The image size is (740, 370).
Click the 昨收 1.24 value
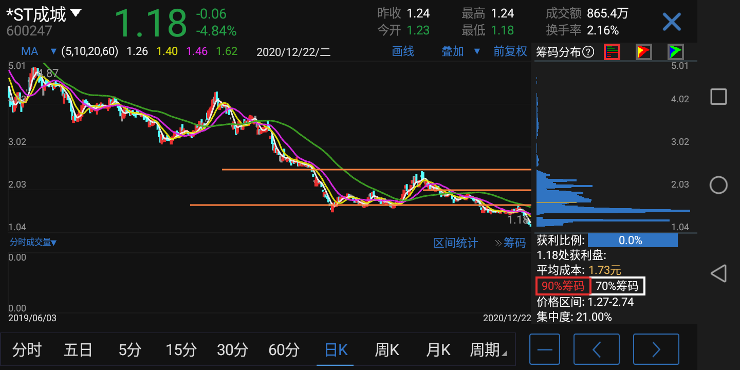[x=418, y=13]
